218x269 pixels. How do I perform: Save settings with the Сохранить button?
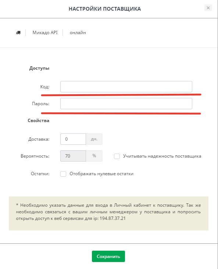tap(108, 256)
